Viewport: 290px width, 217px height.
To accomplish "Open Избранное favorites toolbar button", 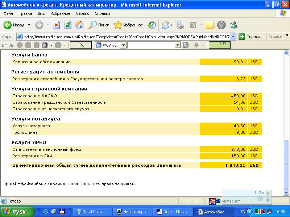I will pos(128,25).
